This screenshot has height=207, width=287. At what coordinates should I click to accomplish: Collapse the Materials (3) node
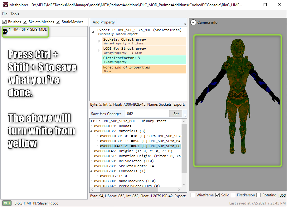coord(91,131)
